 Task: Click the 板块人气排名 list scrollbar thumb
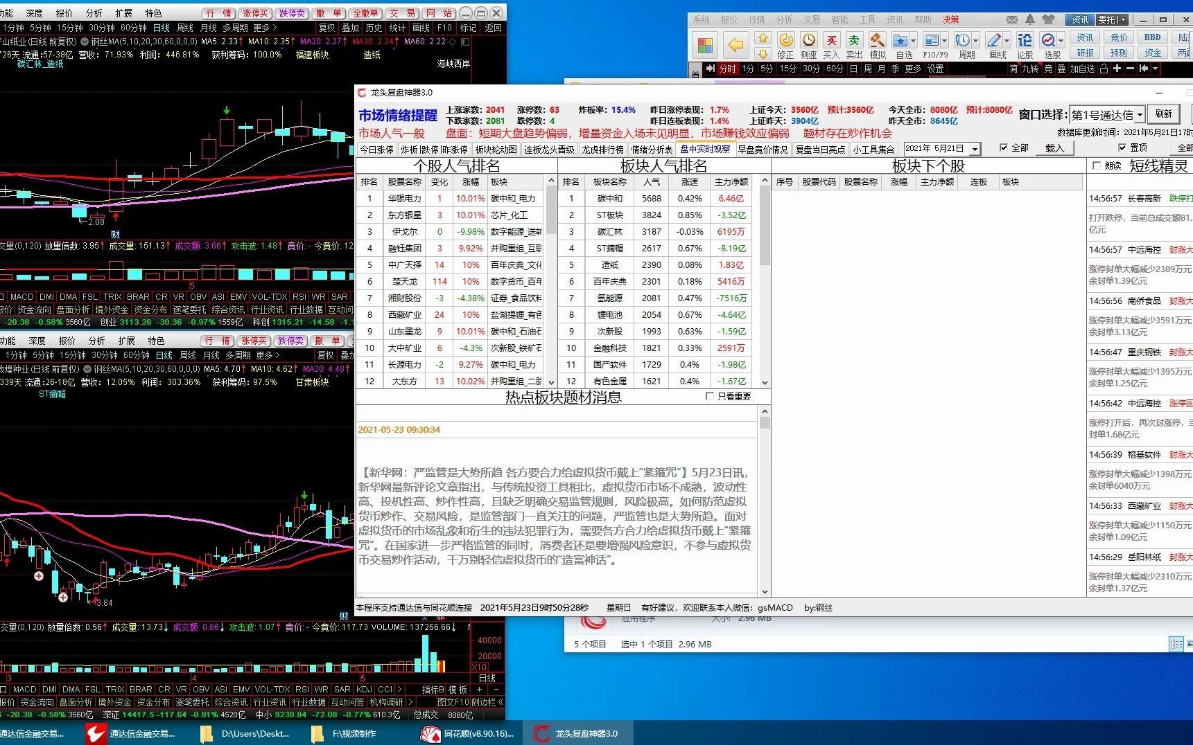[x=765, y=226]
